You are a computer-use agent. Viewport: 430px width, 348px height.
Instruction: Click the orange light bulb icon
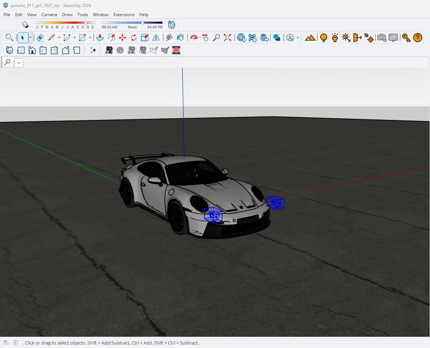(324, 38)
